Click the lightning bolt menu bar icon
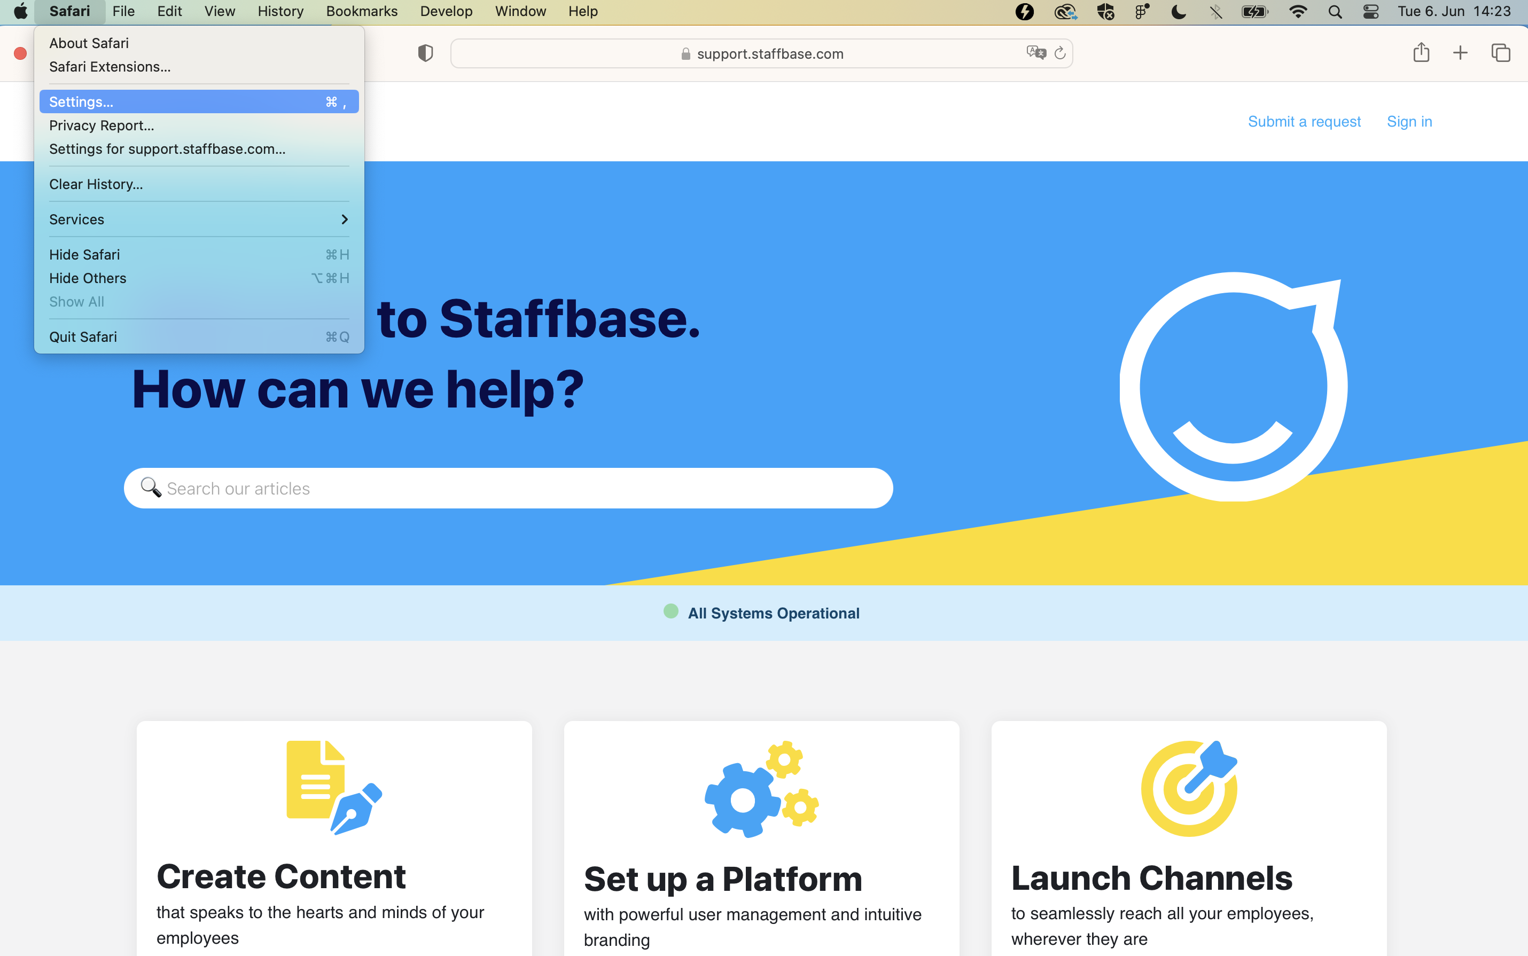The width and height of the screenshot is (1528, 956). pos(1025,11)
